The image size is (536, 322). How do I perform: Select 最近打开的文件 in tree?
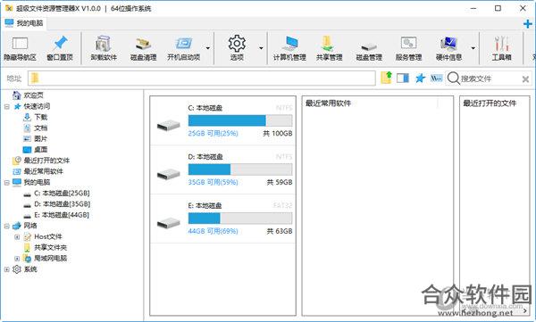46,161
